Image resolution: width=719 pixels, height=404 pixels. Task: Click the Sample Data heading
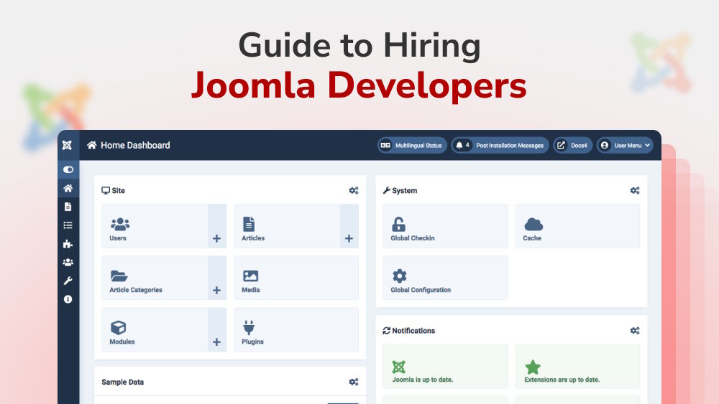coord(122,382)
